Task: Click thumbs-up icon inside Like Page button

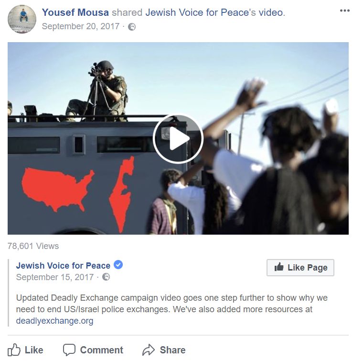Action: (x=279, y=267)
